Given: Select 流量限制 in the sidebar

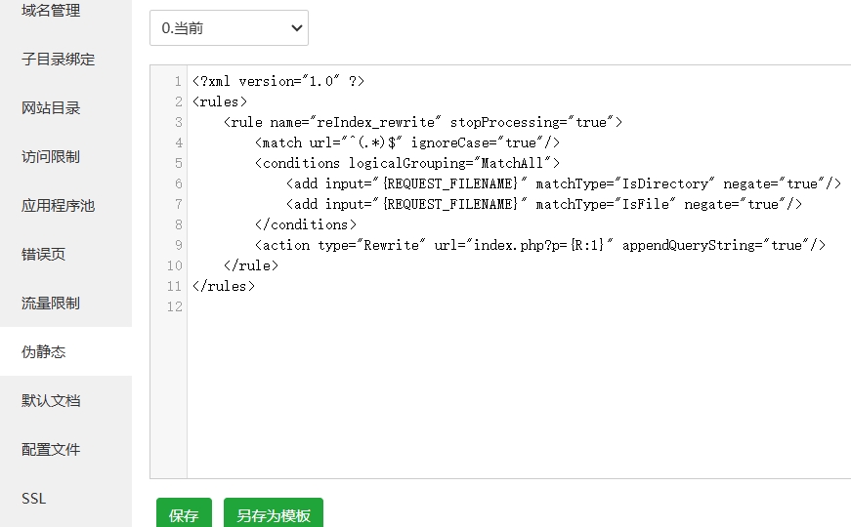Looking at the screenshot, I should [x=51, y=304].
